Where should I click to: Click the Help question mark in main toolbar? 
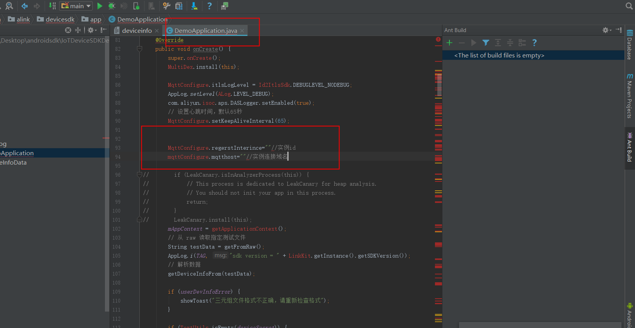pos(209,6)
